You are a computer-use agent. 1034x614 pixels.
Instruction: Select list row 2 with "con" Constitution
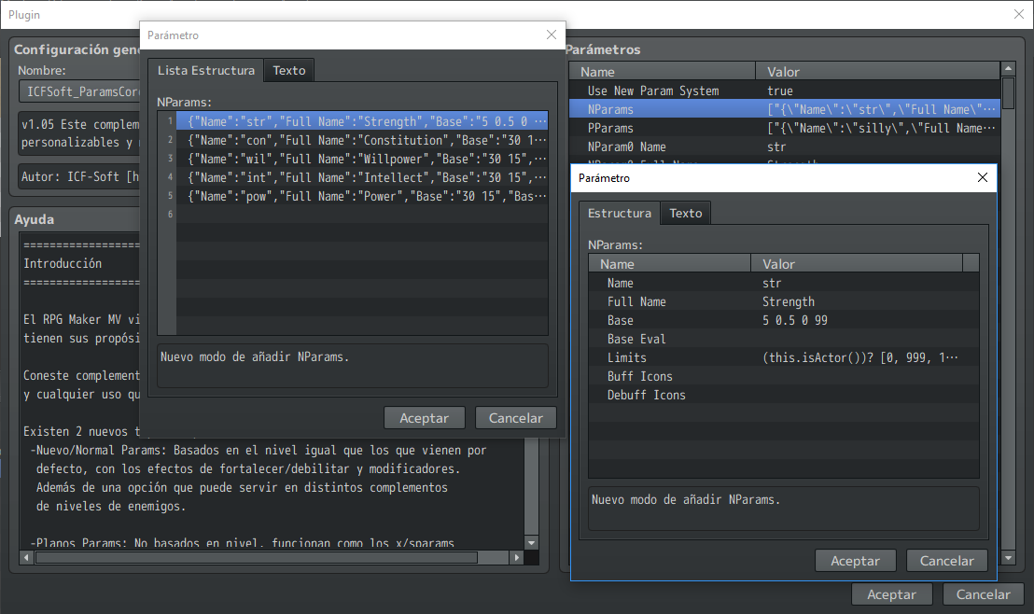coord(361,140)
